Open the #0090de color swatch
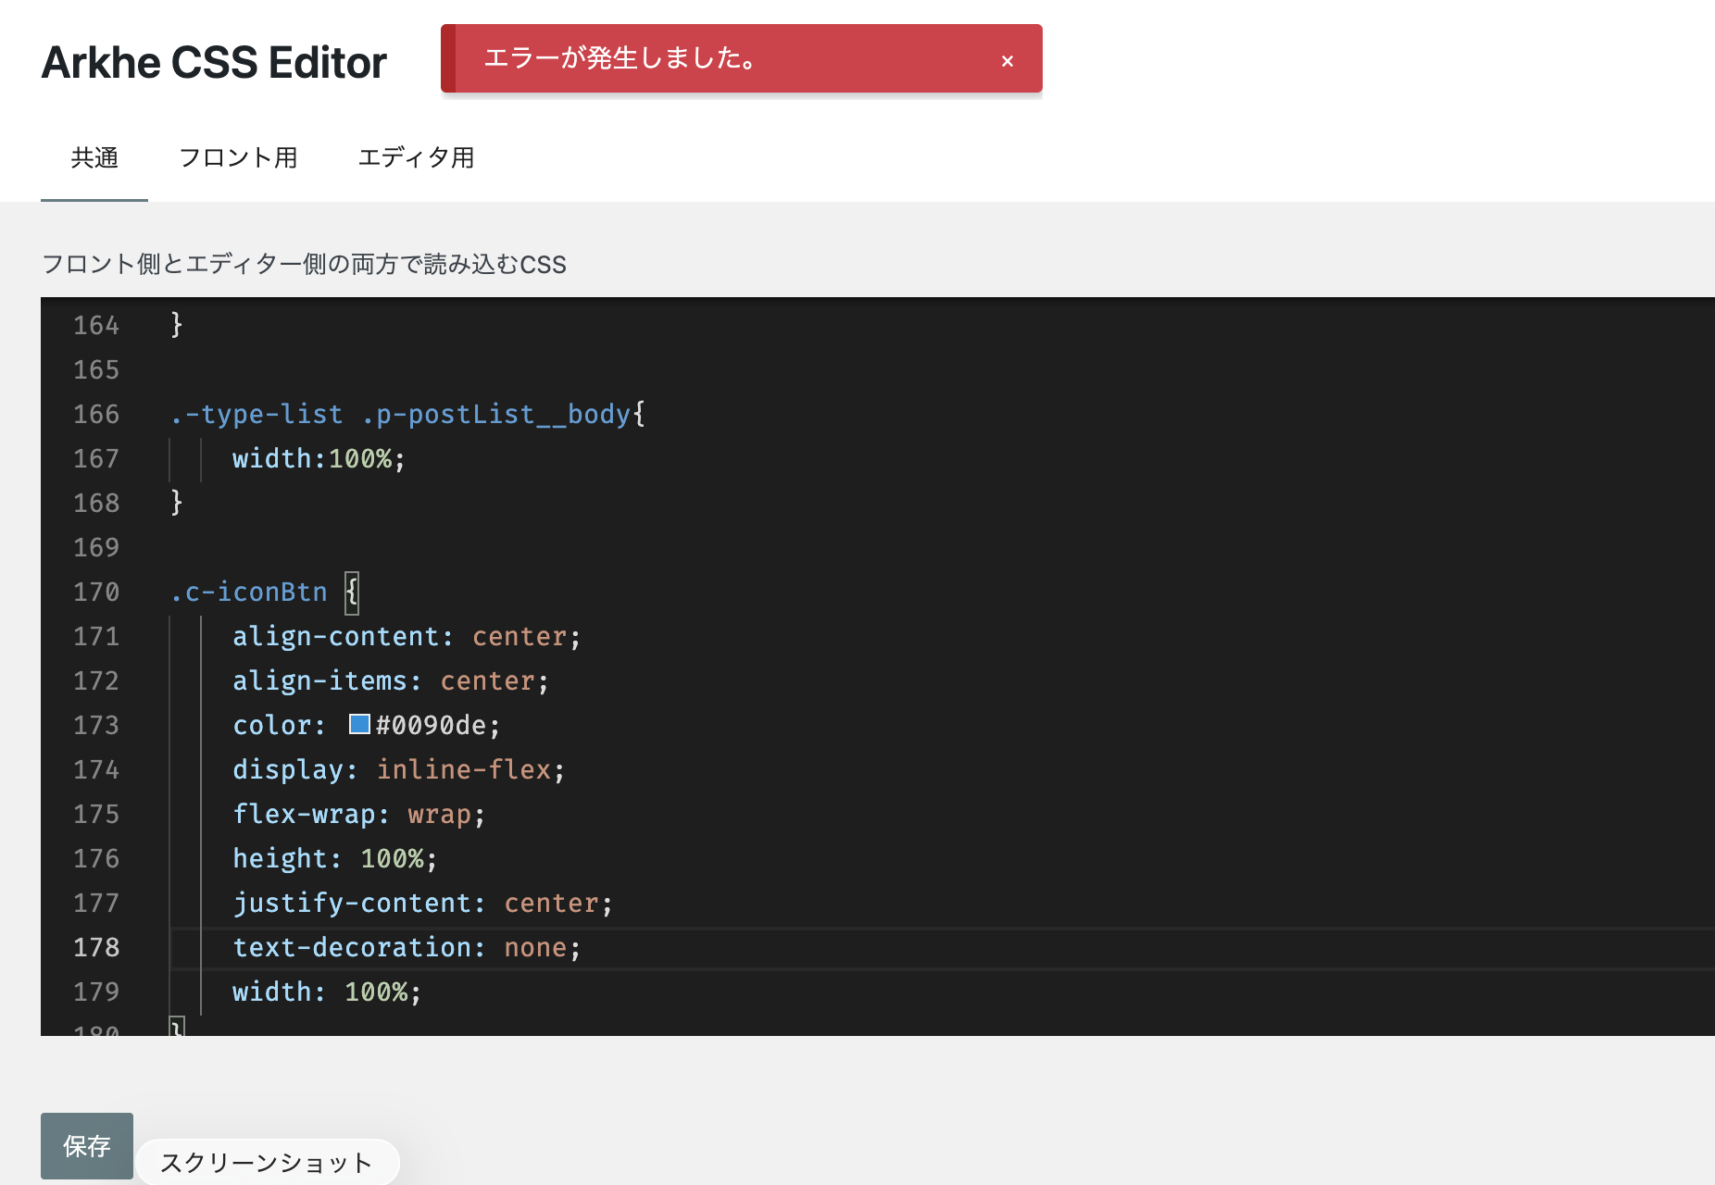This screenshot has width=1715, height=1185. pos(359,724)
